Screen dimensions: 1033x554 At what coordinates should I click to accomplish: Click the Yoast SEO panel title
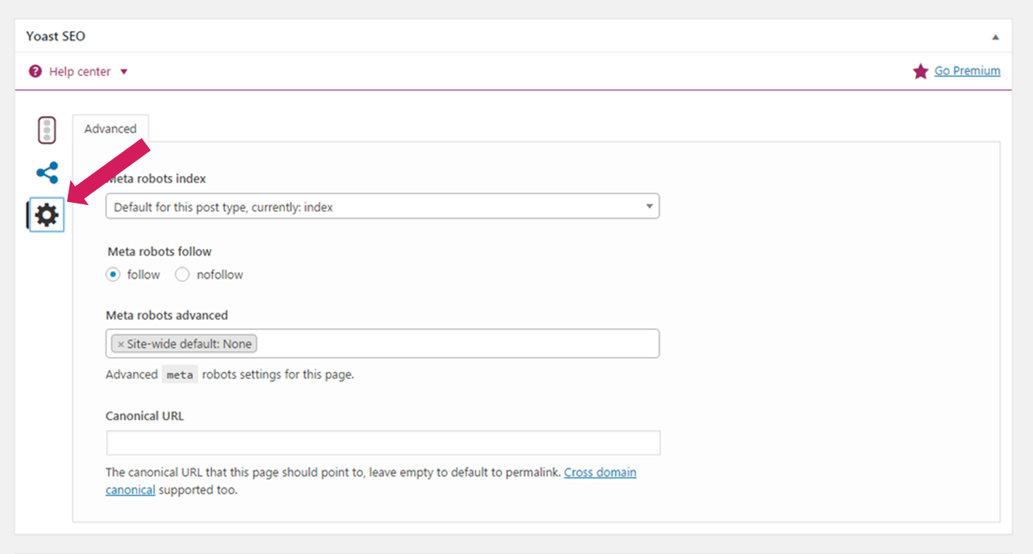pyautogui.click(x=56, y=36)
